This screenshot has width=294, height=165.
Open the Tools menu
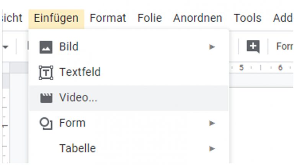(x=247, y=18)
